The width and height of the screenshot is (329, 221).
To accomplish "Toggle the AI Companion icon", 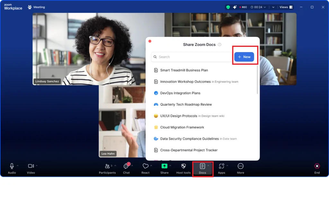I will pos(235,7).
